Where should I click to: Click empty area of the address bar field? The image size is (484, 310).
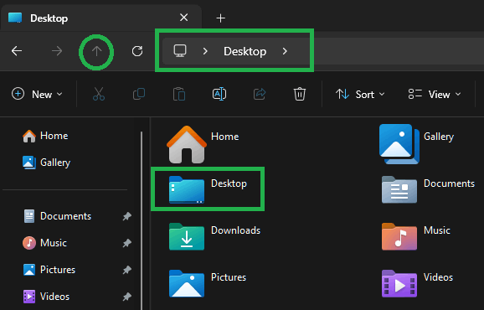tap(399, 51)
